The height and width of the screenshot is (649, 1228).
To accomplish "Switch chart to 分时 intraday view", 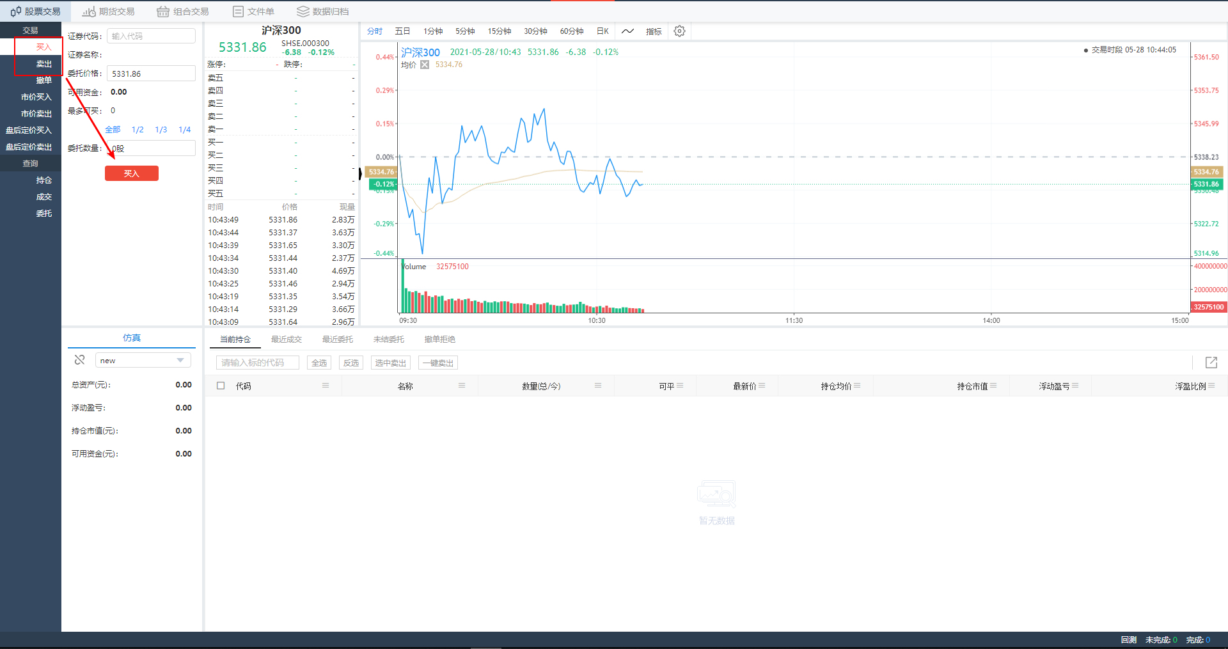I will coord(375,31).
